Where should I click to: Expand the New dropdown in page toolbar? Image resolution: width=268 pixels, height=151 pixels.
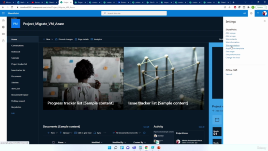click(x=48, y=39)
